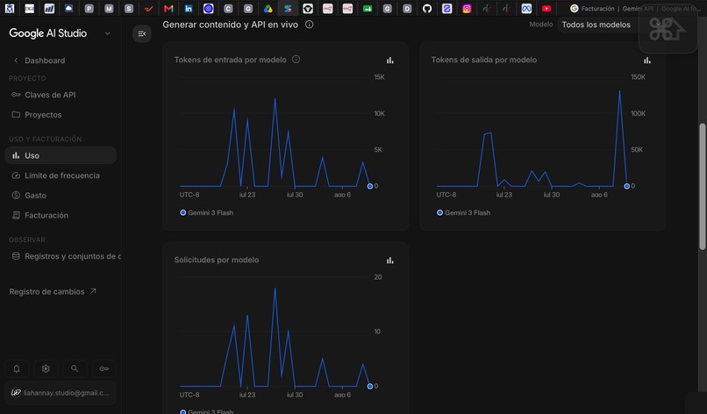Viewport: 707px width, 414px height.
Task: Open the Facturación sidebar item
Action: 61,215
